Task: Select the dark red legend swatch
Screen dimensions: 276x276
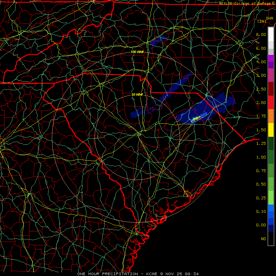Action: (x=271, y=89)
